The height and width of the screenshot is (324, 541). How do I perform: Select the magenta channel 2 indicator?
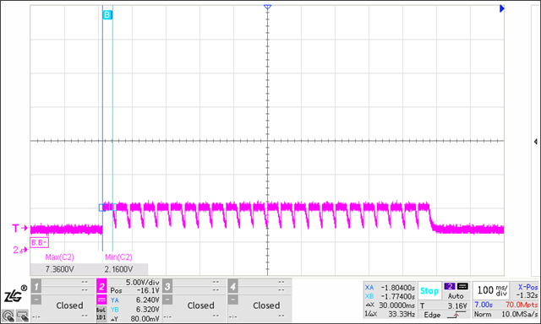(x=101, y=286)
